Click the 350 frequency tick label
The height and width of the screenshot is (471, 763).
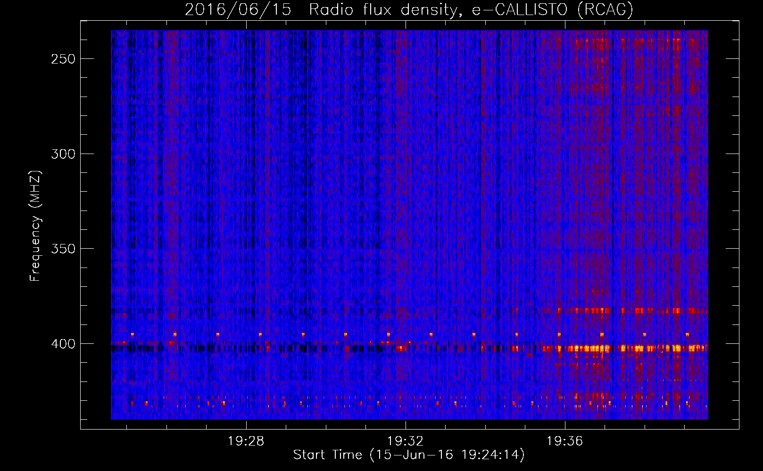point(63,249)
